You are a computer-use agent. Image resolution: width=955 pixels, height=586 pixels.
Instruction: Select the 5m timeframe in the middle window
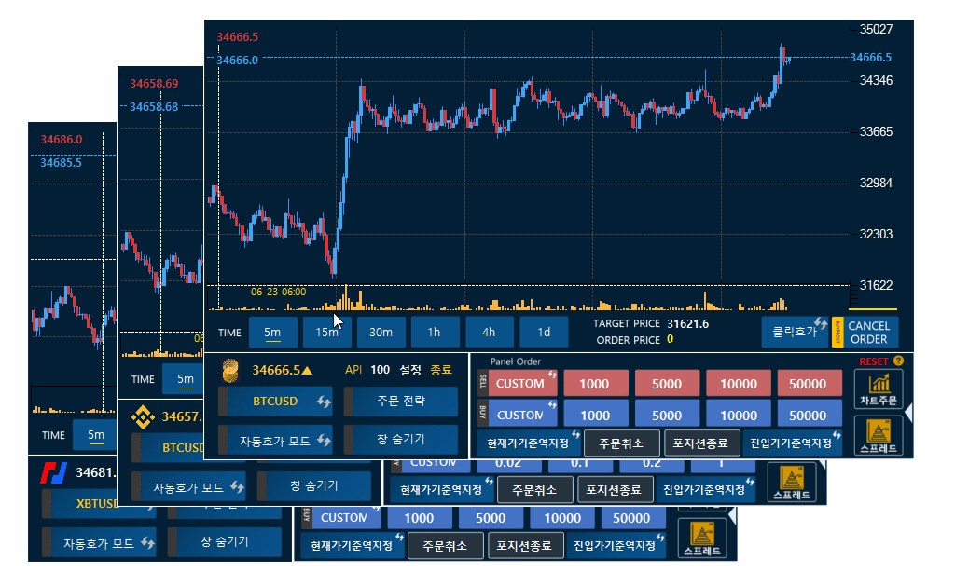pos(183,379)
